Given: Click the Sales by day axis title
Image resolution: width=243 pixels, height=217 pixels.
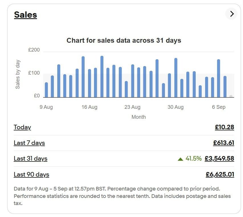Looking at the screenshot, I should pos(18,74).
